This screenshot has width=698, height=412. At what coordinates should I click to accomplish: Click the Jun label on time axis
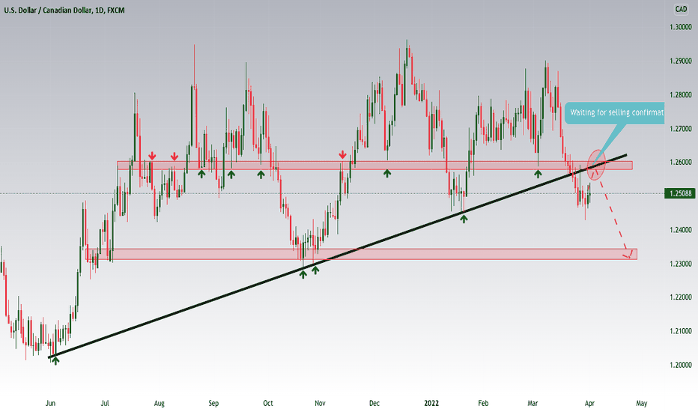pos(50,403)
